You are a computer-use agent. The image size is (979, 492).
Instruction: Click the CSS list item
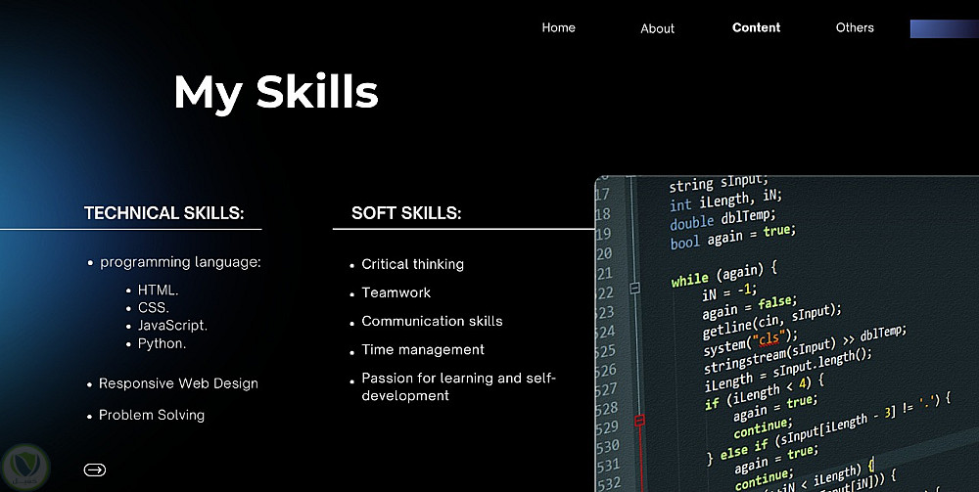click(153, 307)
